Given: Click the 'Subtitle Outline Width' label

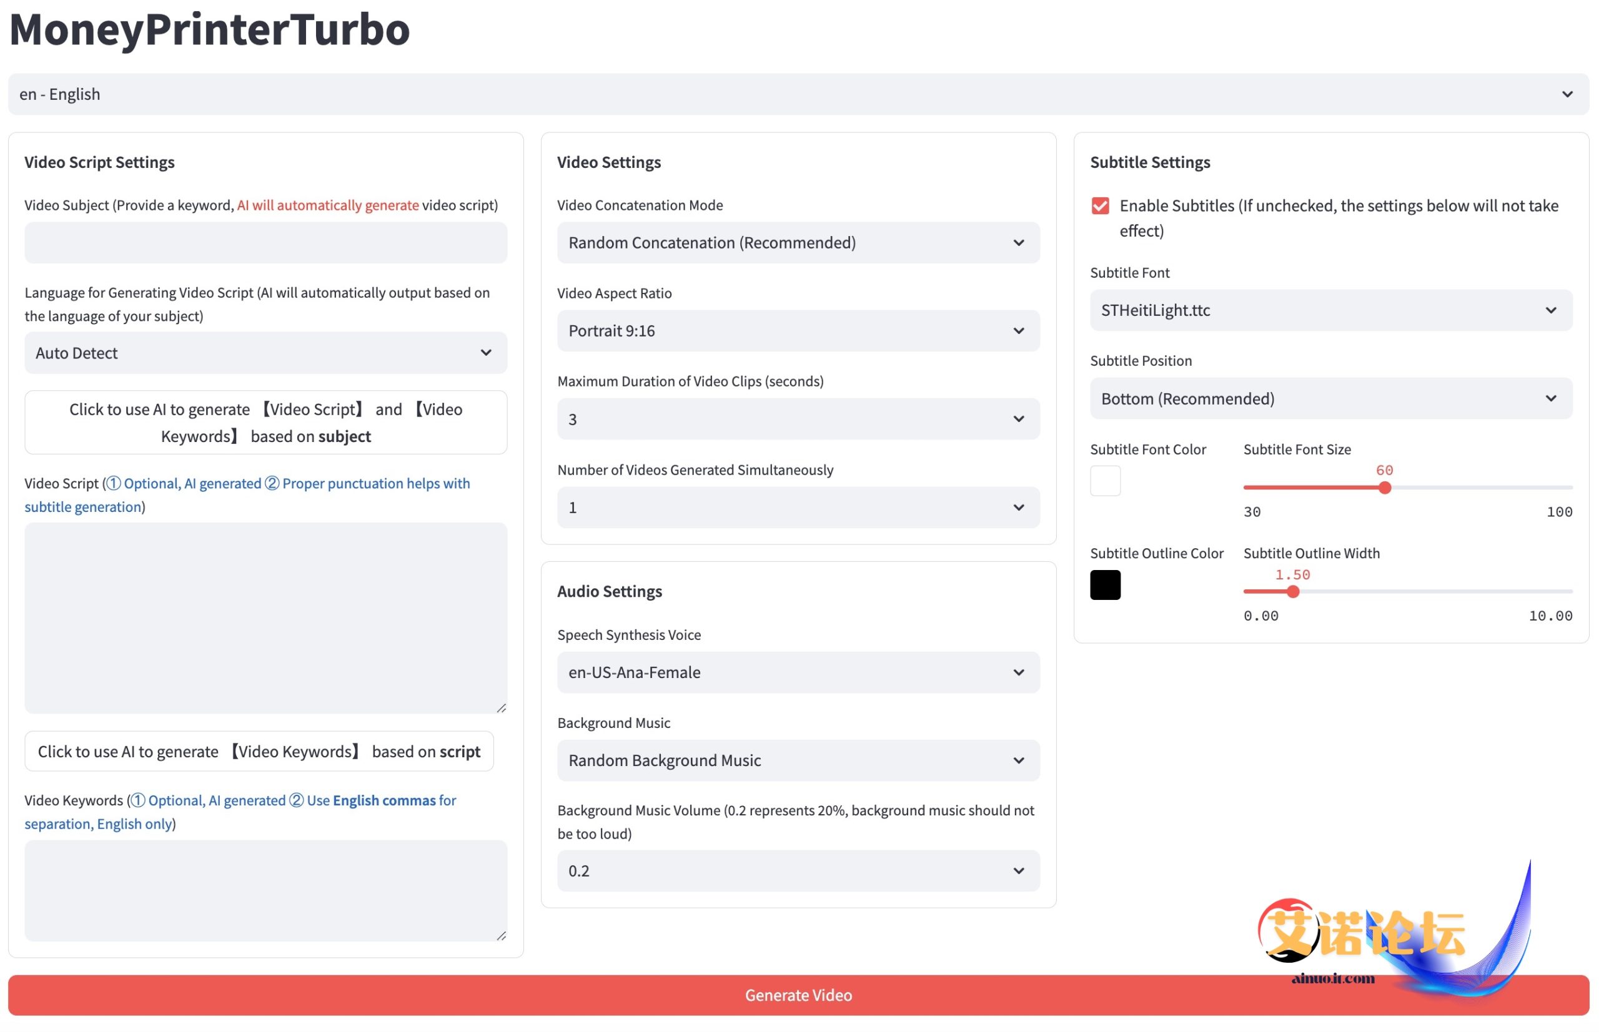Looking at the screenshot, I should point(1312,553).
